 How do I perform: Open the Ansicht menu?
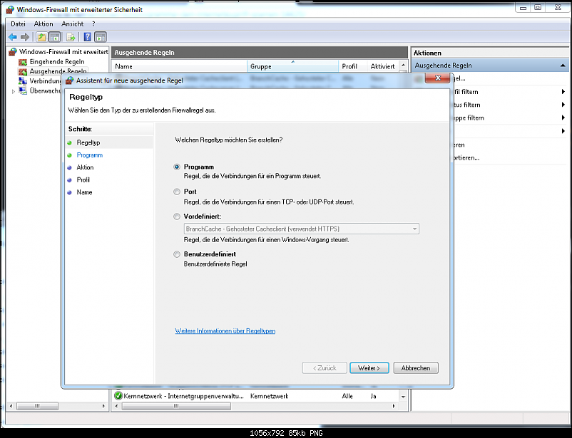click(x=72, y=24)
